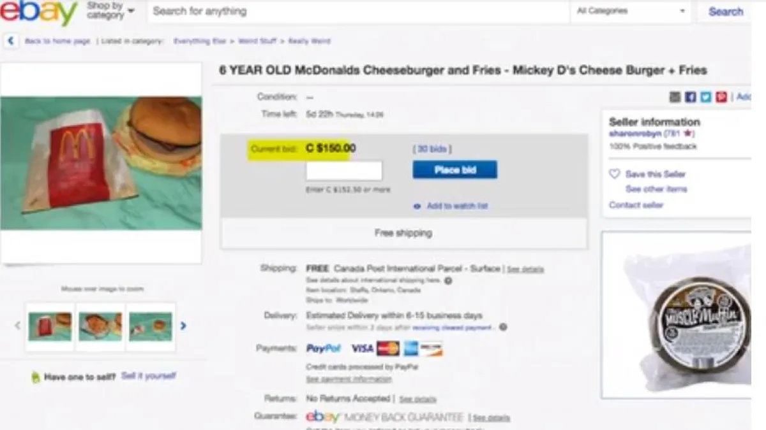Select the second burger thumbnail image
This screenshot has height=430, width=766.
(100, 326)
